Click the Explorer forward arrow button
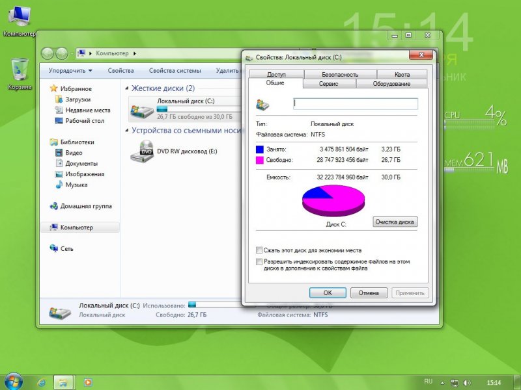Image resolution: width=521 pixels, height=390 pixels. [61, 53]
